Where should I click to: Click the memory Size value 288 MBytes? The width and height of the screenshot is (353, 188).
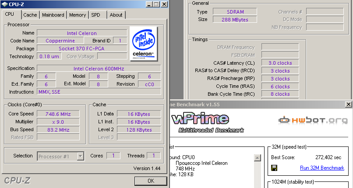235,19
